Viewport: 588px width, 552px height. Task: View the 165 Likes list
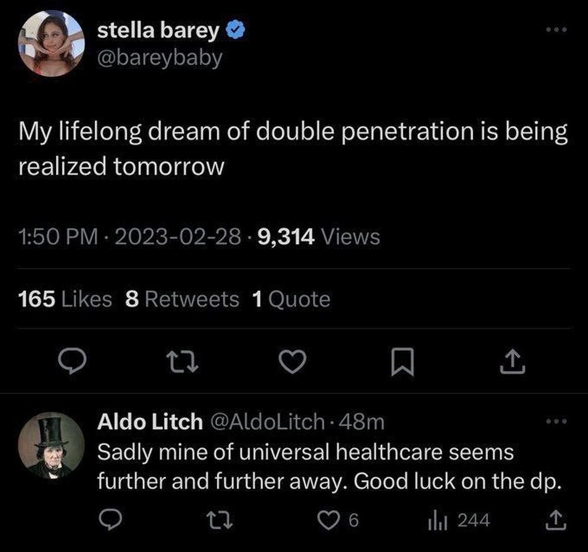[65, 299]
